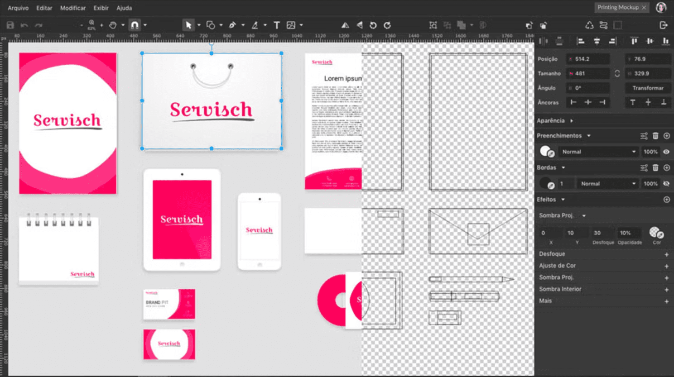Expand the Ajuste de Cor section
Screen dimensions: 674x377
666,266
